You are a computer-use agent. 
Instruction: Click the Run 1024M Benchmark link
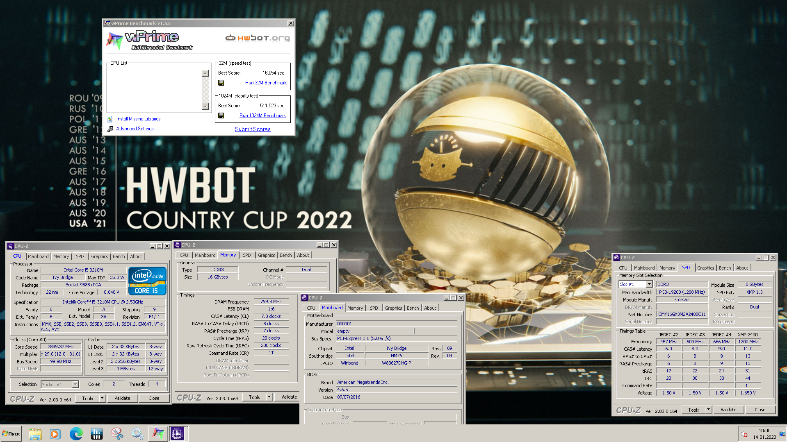pyautogui.click(x=262, y=116)
